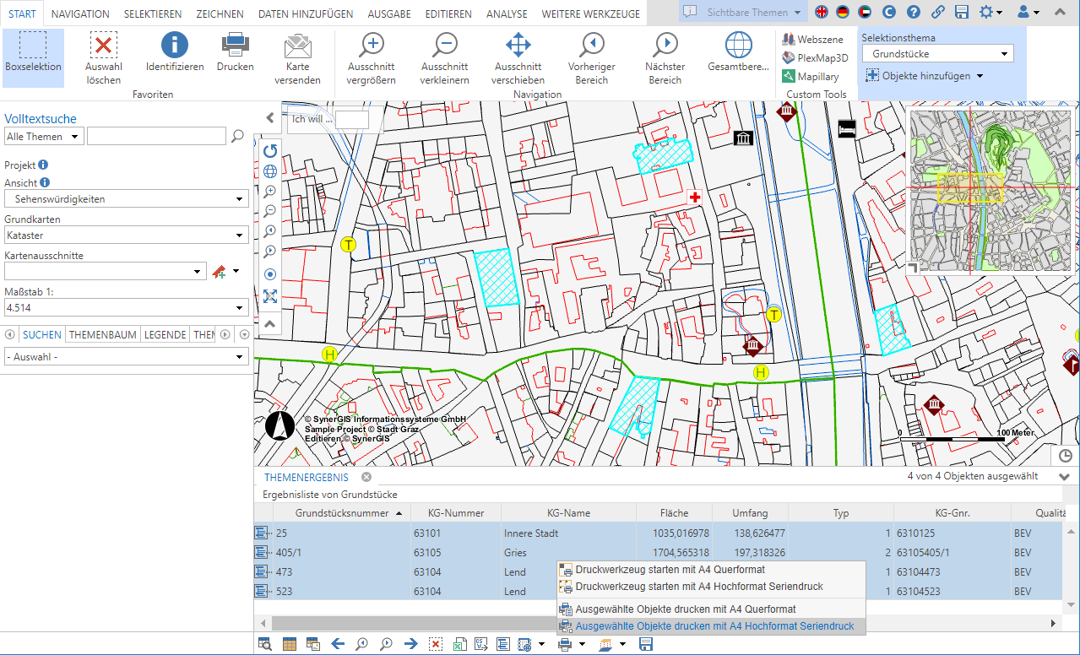The height and width of the screenshot is (655, 1080).
Task: Click Gesamtbereich globe icon in ribbon
Action: (x=738, y=52)
